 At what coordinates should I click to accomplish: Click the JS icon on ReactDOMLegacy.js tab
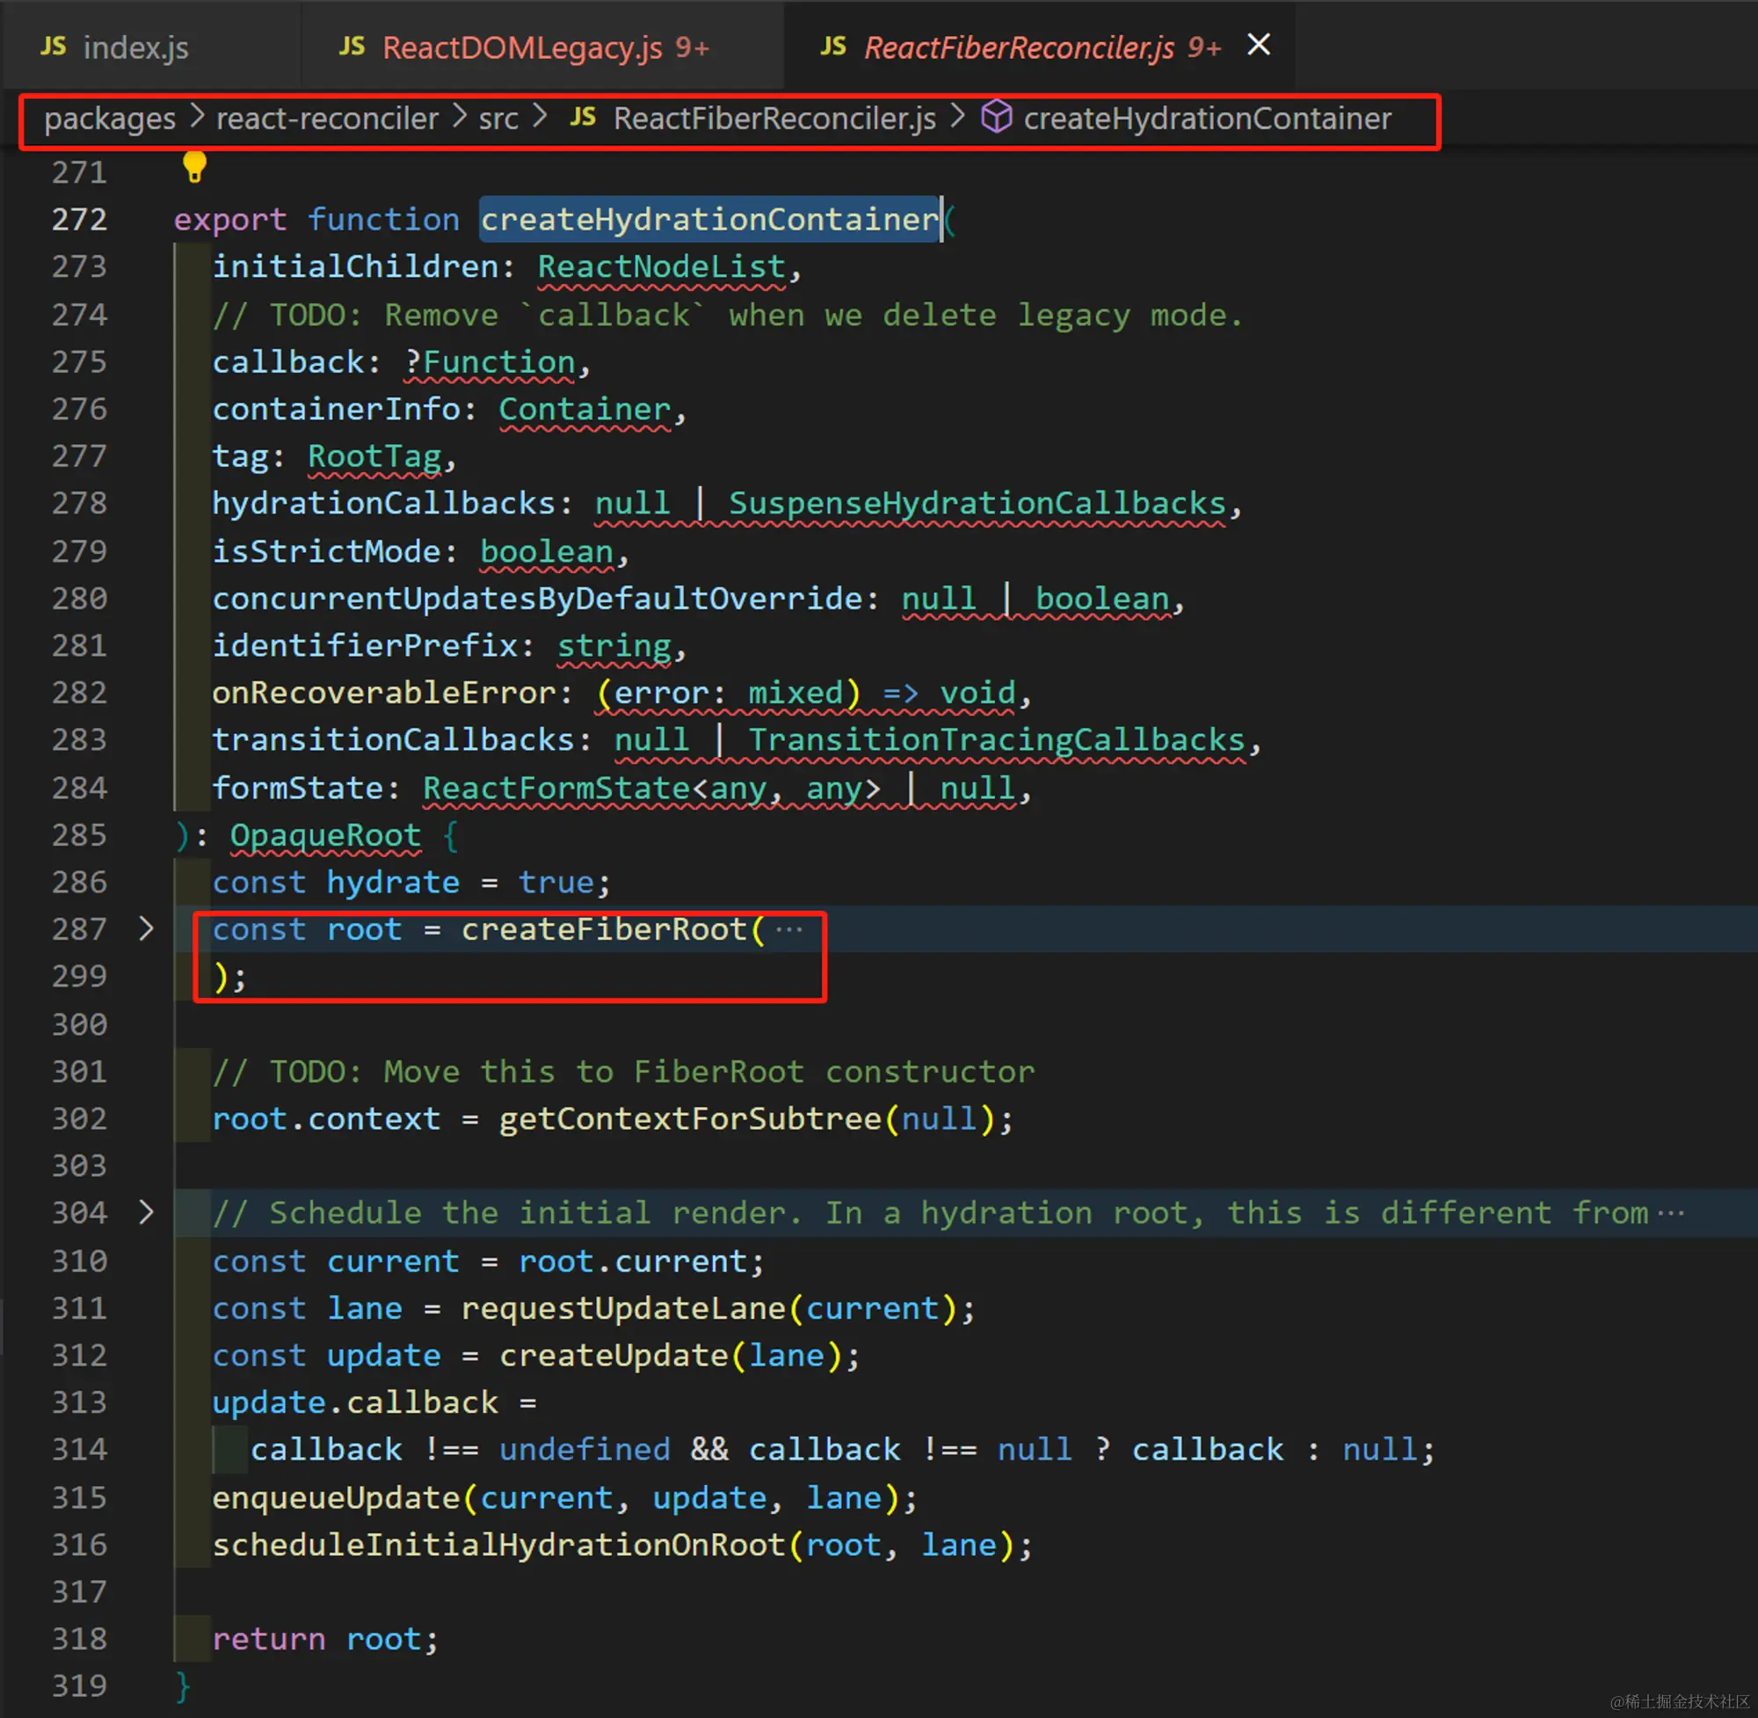click(x=352, y=46)
